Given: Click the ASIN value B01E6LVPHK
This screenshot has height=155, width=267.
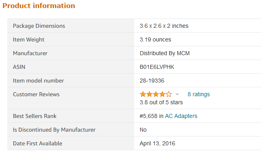Looking at the screenshot, I should [157, 67].
